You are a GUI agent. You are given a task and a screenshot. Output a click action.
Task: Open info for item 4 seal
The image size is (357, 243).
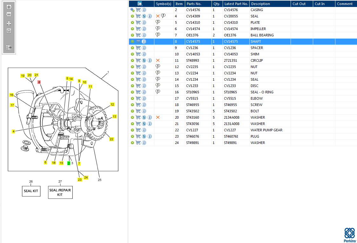(150, 16)
